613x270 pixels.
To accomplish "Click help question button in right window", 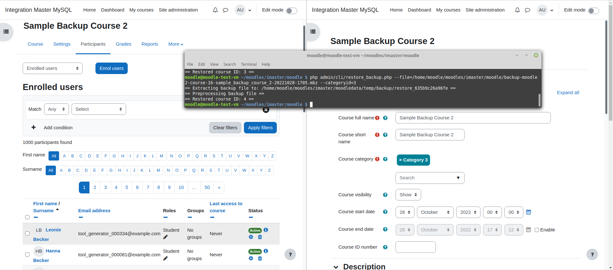I will [592, 254].
